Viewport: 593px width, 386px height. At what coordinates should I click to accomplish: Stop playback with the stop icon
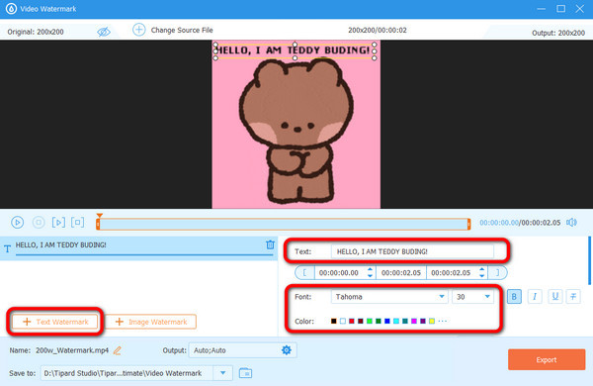[x=39, y=223]
